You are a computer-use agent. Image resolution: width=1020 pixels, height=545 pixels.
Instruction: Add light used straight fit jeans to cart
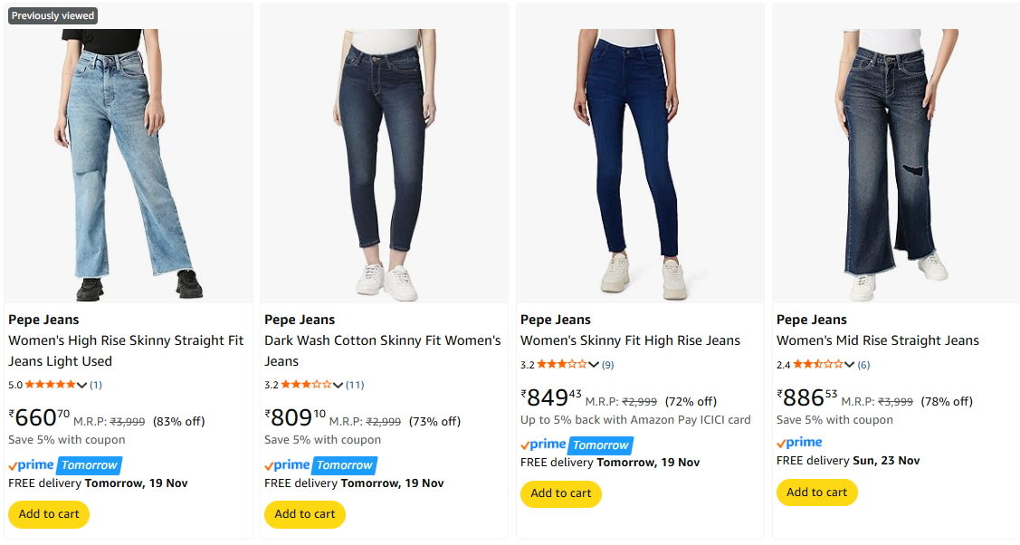pyautogui.click(x=49, y=514)
